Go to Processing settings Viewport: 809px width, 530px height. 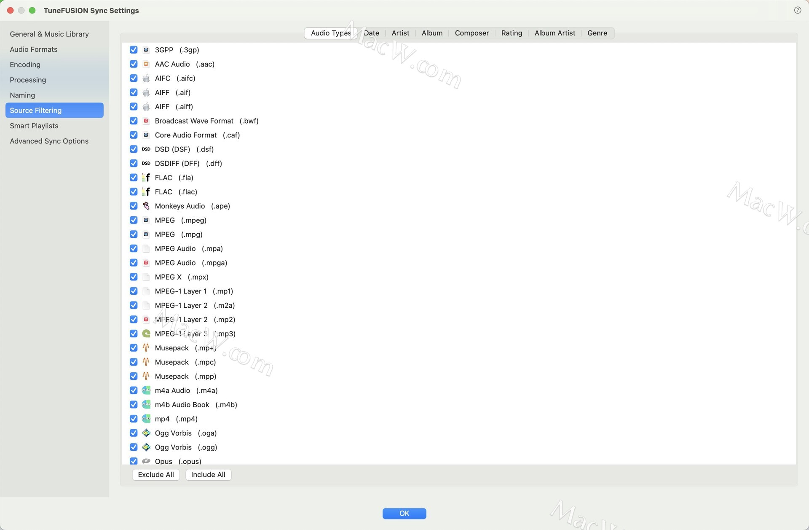[54, 80]
